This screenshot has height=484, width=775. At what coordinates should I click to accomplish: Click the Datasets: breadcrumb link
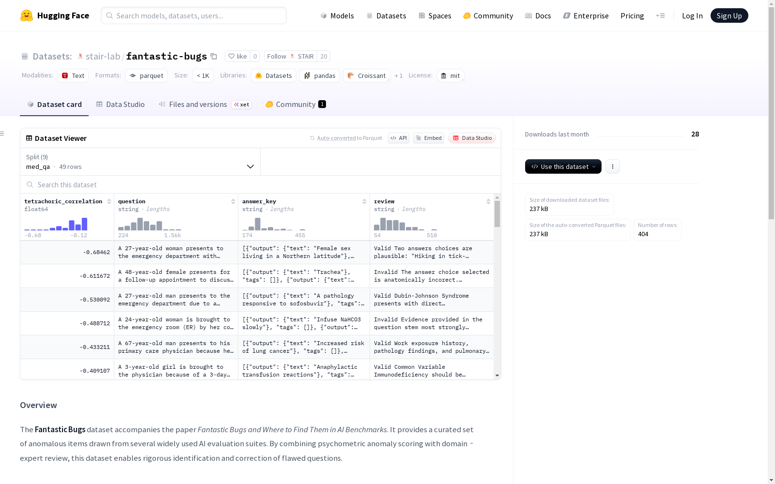coord(52,56)
